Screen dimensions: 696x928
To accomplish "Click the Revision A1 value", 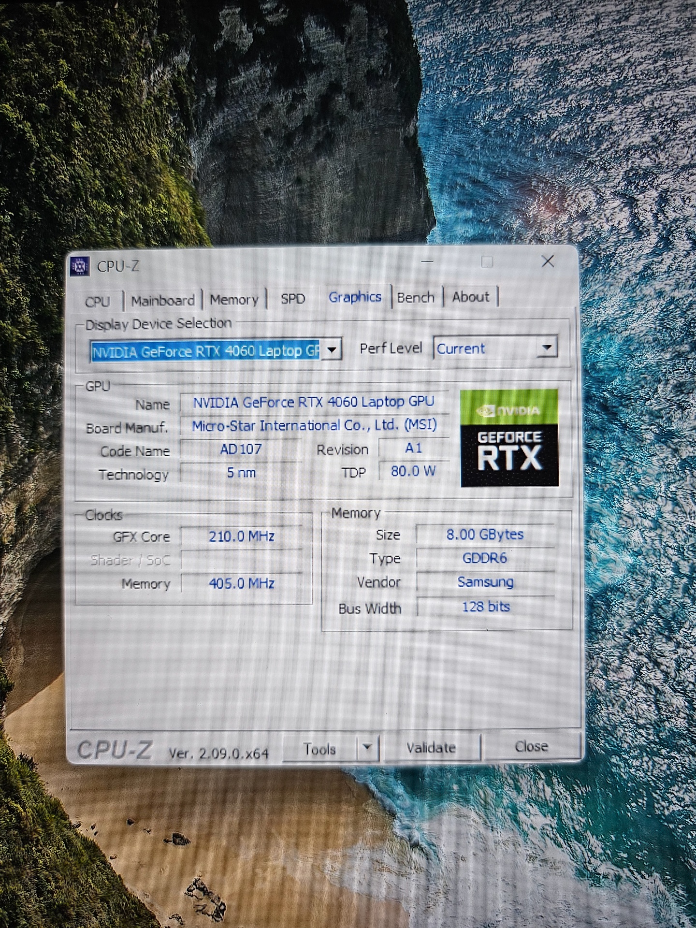I will point(414,449).
